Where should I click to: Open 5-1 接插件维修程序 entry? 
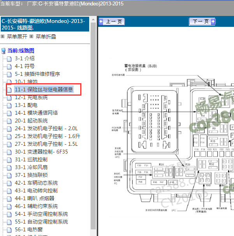[x=37, y=74]
